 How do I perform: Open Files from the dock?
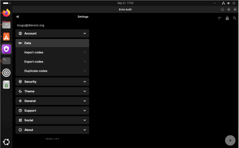(x=6, y=25)
